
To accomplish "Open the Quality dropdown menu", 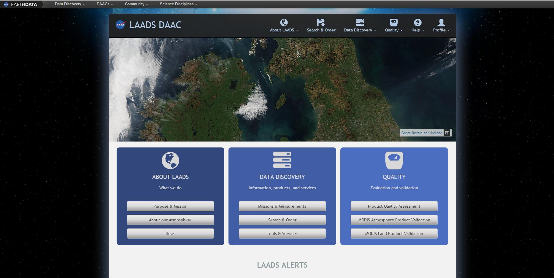I will (394, 30).
